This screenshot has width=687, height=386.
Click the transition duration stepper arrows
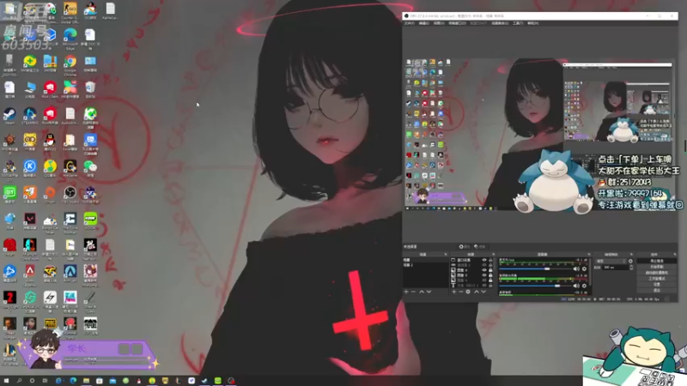(x=631, y=268)
